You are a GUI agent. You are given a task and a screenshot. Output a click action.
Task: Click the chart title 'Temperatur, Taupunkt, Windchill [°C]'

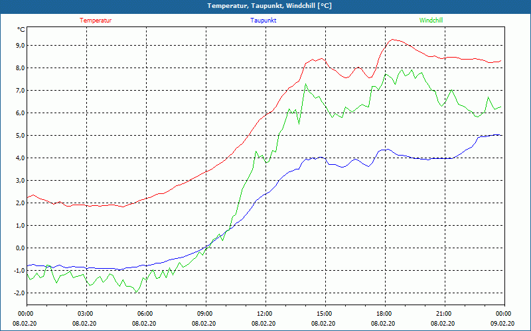pos(269,6)
